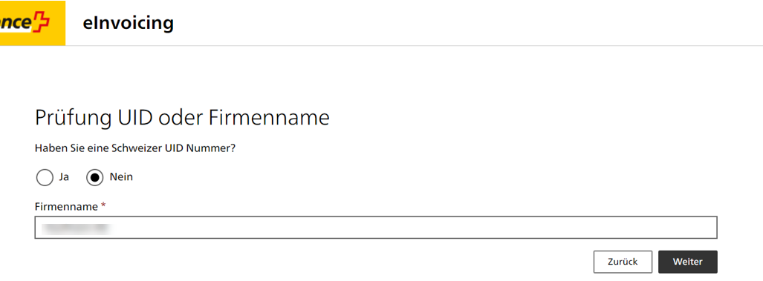The width and height of the screenshot is (763, 281).
Task: Click the Zurück button
Action: 623,262
